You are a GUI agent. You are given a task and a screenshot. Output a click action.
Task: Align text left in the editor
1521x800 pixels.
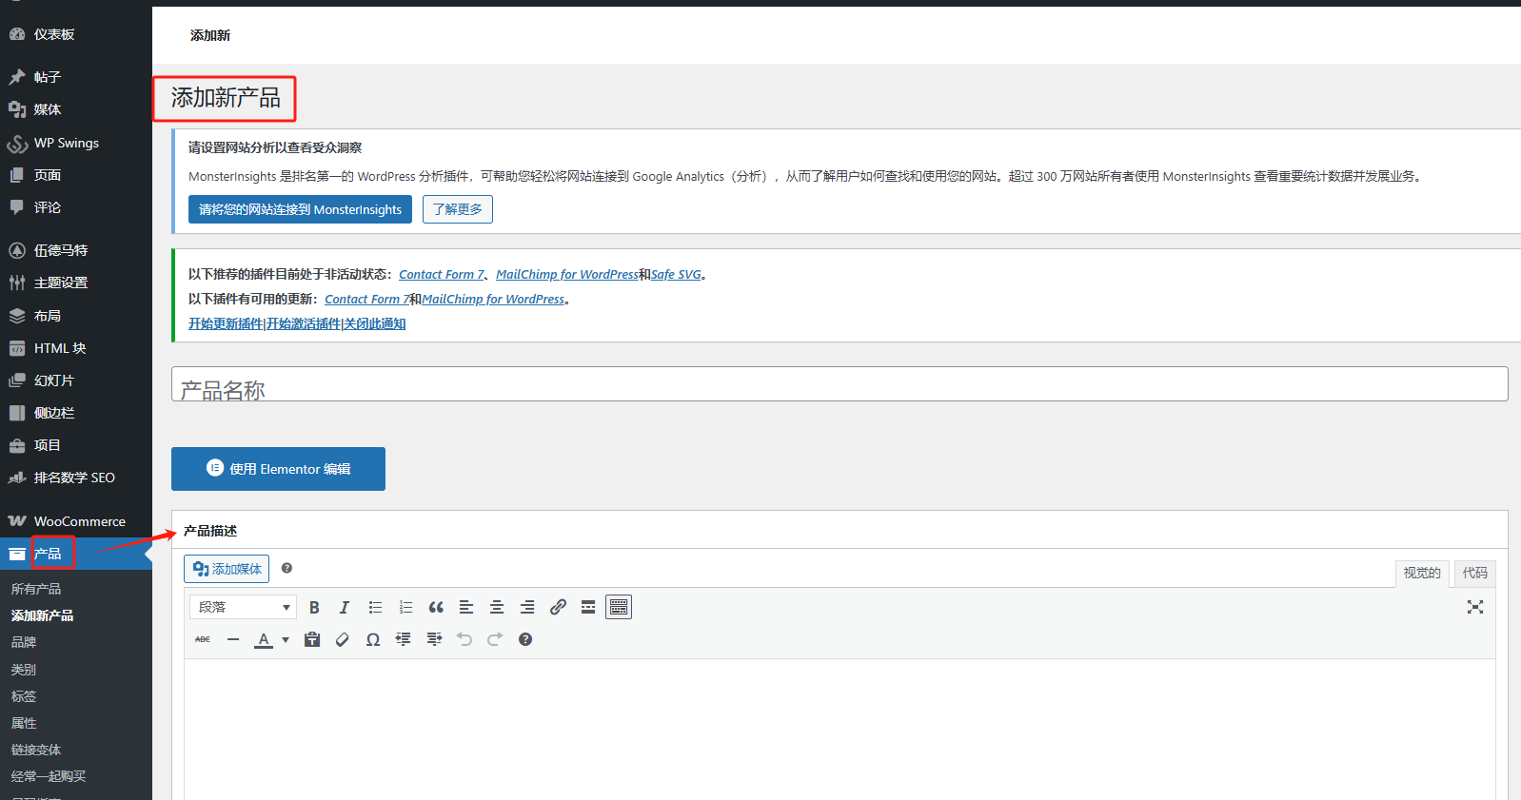point(466,607)
